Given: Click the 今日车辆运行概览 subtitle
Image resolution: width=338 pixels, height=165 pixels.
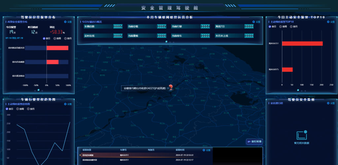Looking at the screenshot, I should 92,22.
